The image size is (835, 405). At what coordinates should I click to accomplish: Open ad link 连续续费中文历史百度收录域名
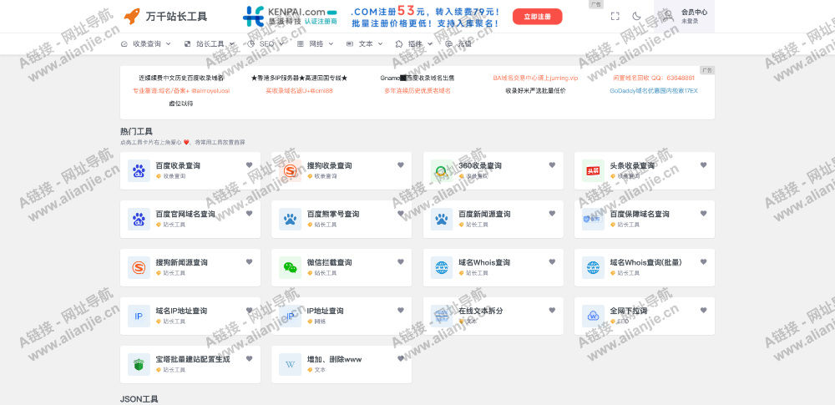point(181,78)
